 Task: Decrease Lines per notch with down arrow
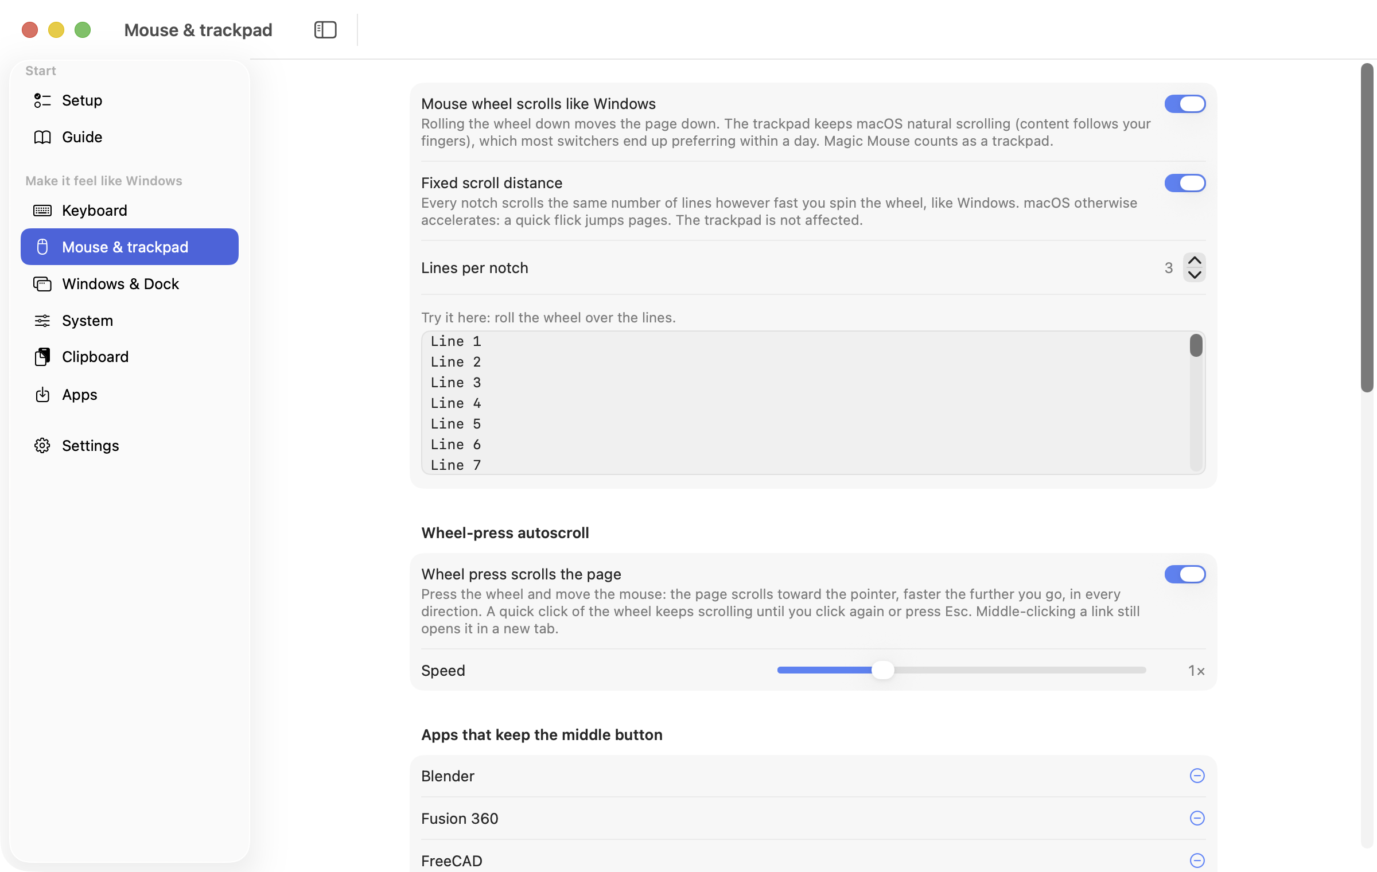pos(1195,275)
